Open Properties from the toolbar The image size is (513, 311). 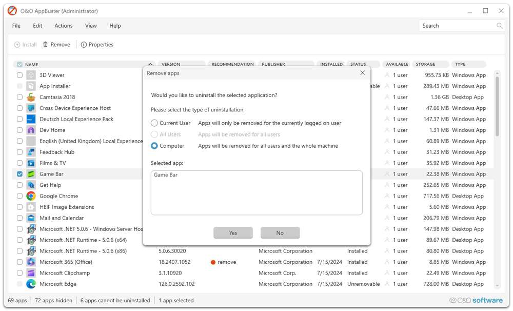coord(97,45)
